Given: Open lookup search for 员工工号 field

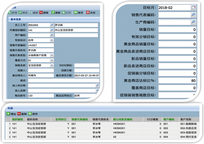Looking at the screenshot, I should tap(52, 25).
